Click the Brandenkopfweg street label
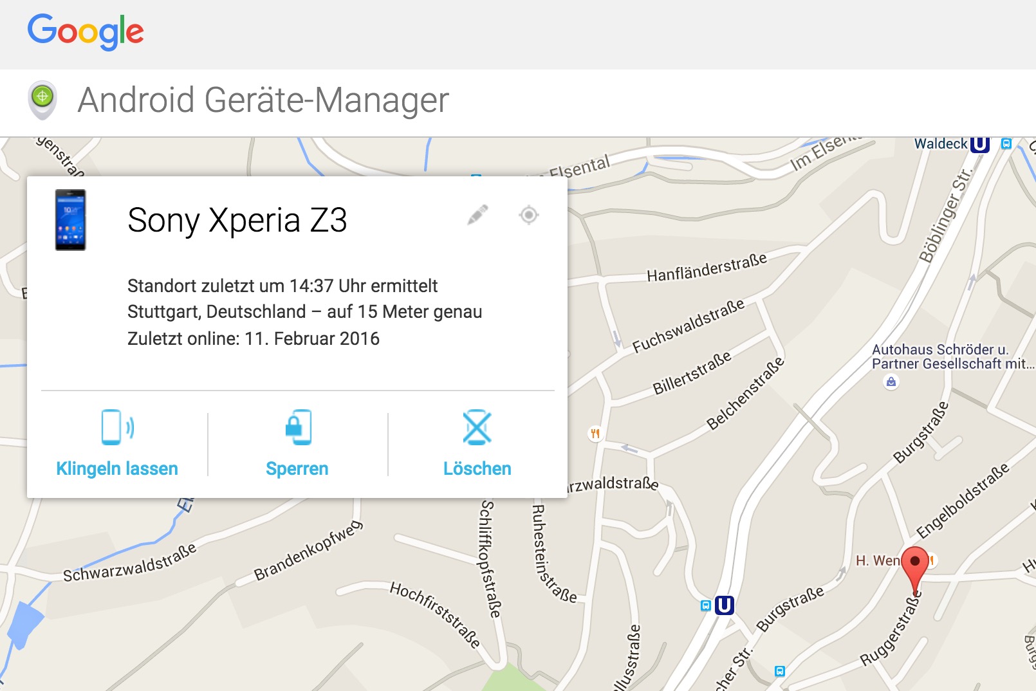This screenshot has height=691, width=1036. coord(308,549)
